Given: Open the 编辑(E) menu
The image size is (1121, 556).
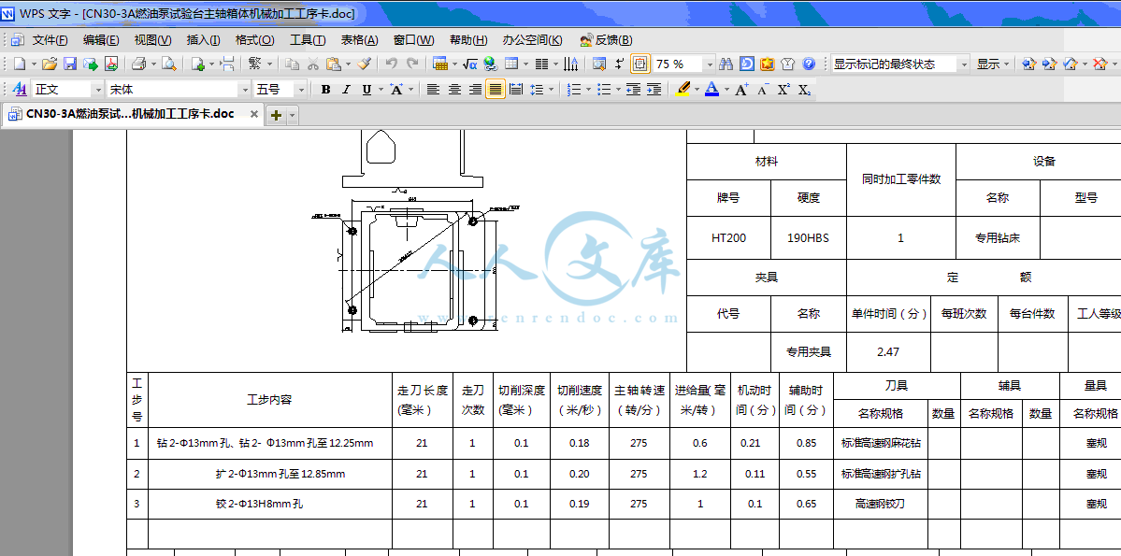Looking at the screenshot, I should pos(102,40).
